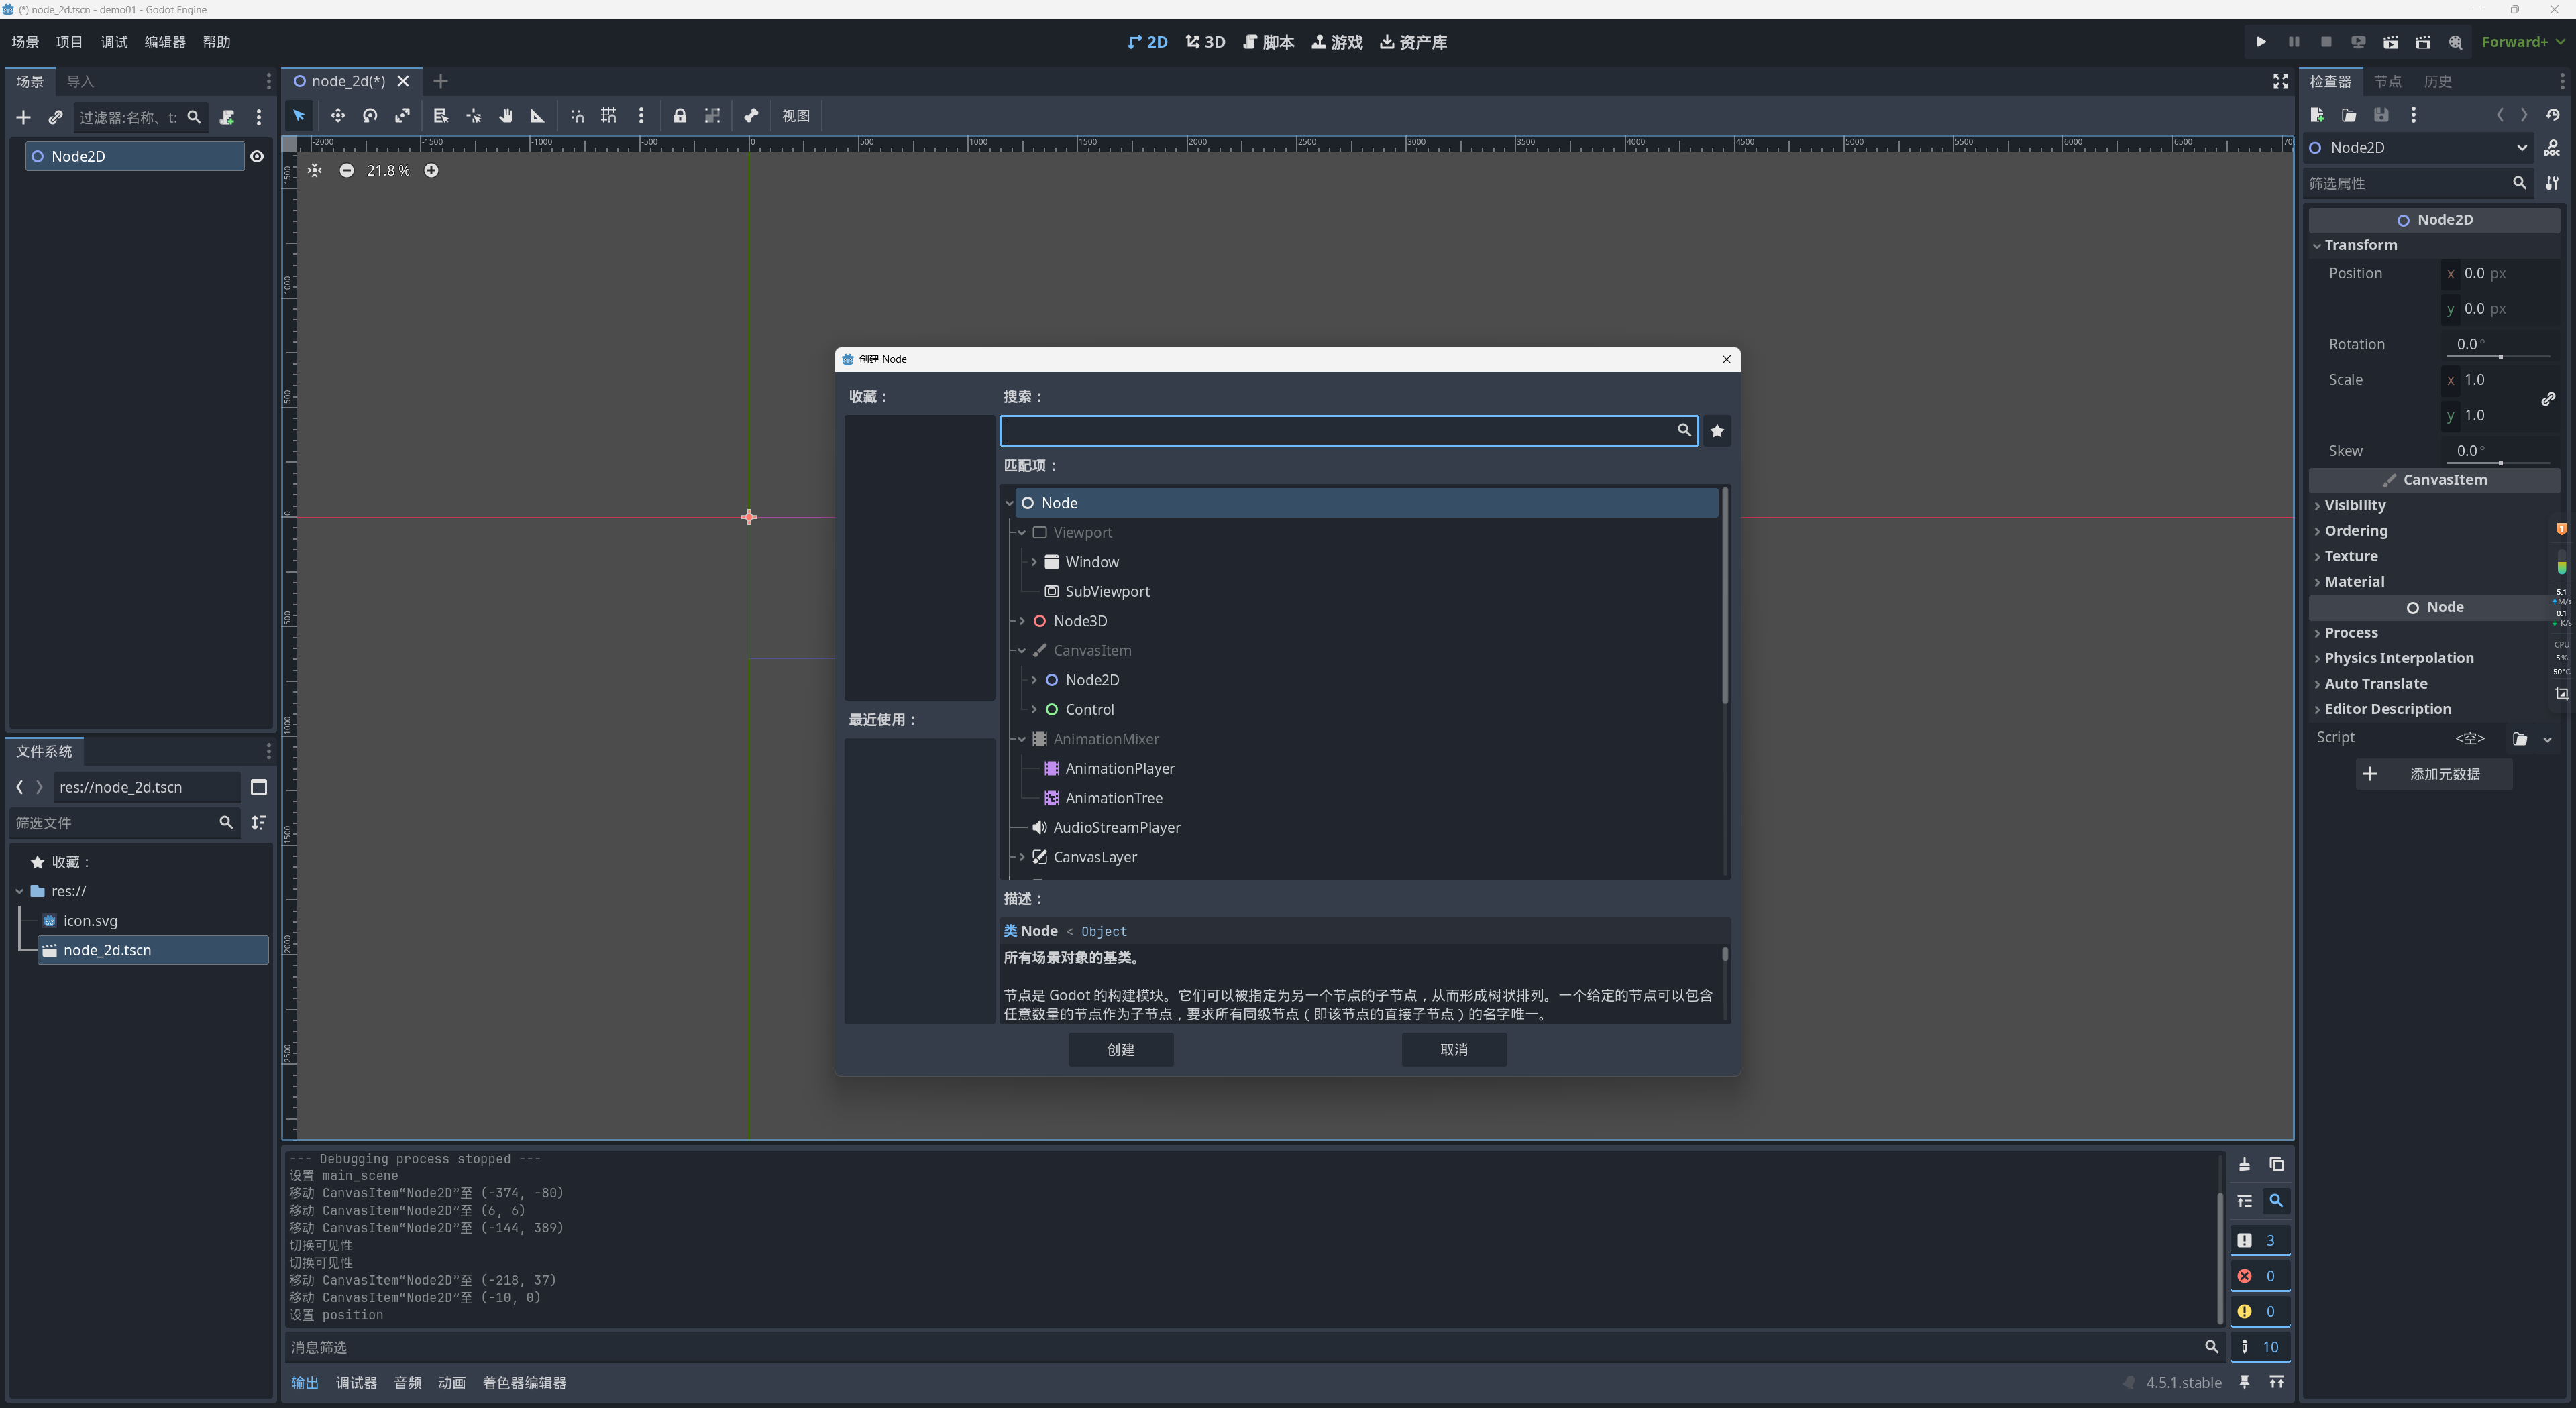Click the 取消 button in dialog
Image resolution: width=2576 pixels, height=1408 pixels.
pyautogui.click(x=1453, y=1049)
